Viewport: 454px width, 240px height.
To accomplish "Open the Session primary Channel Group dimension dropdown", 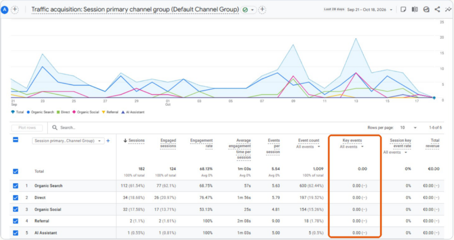I will point(68,141).
